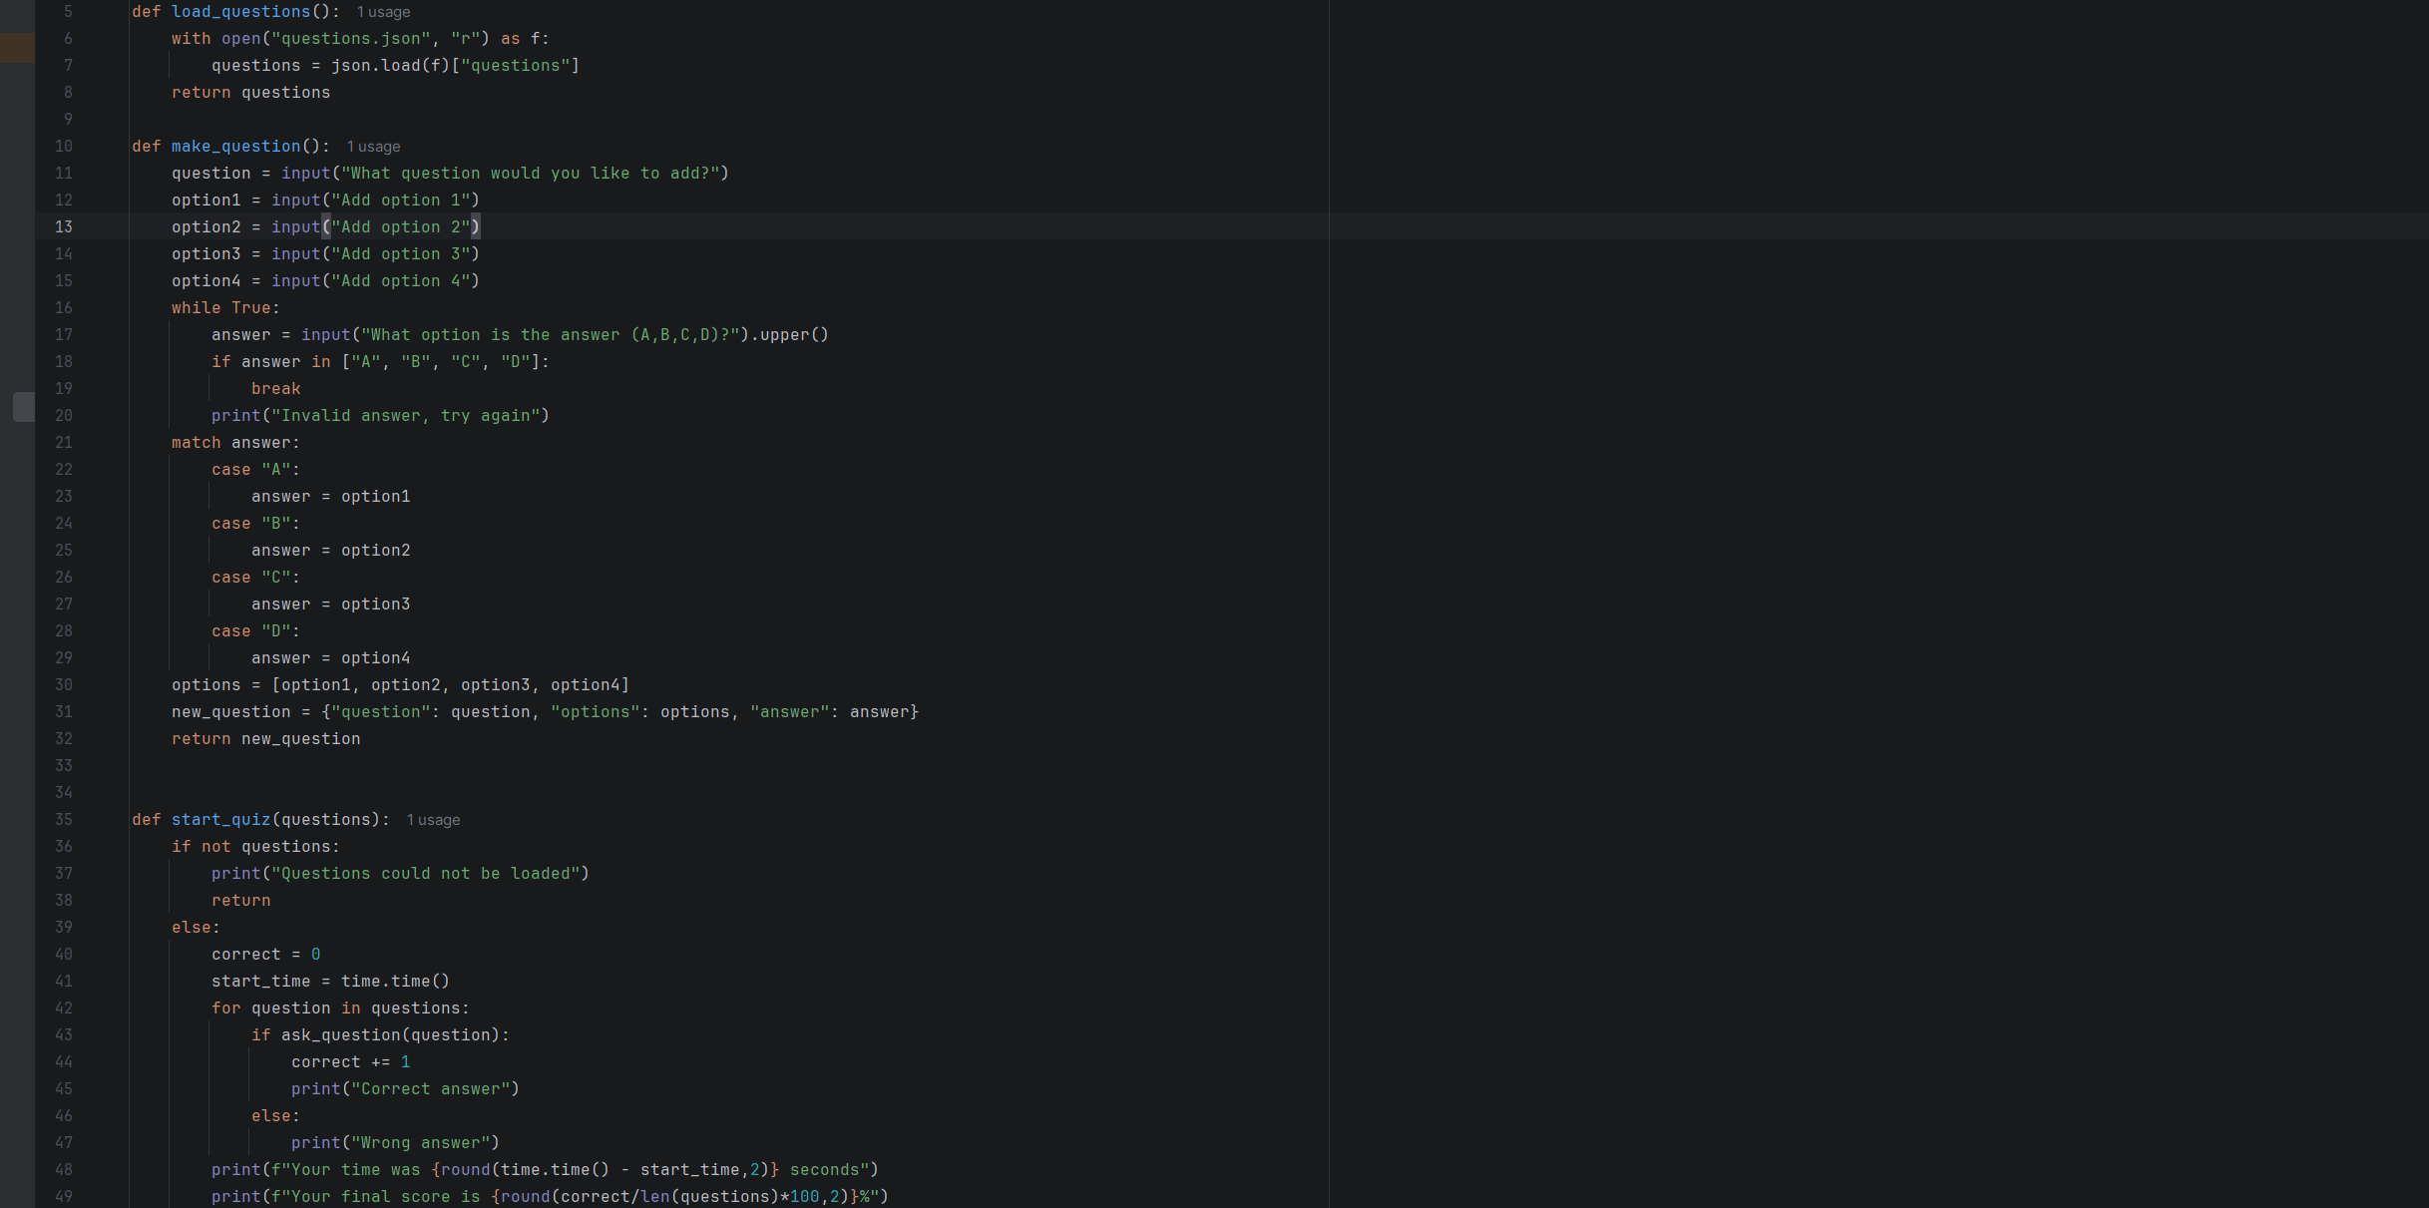The height and width of the screenshot is (1208, 2429).
Task: Click line number 13 in the gutter
Action: click(x=64, y=227)
